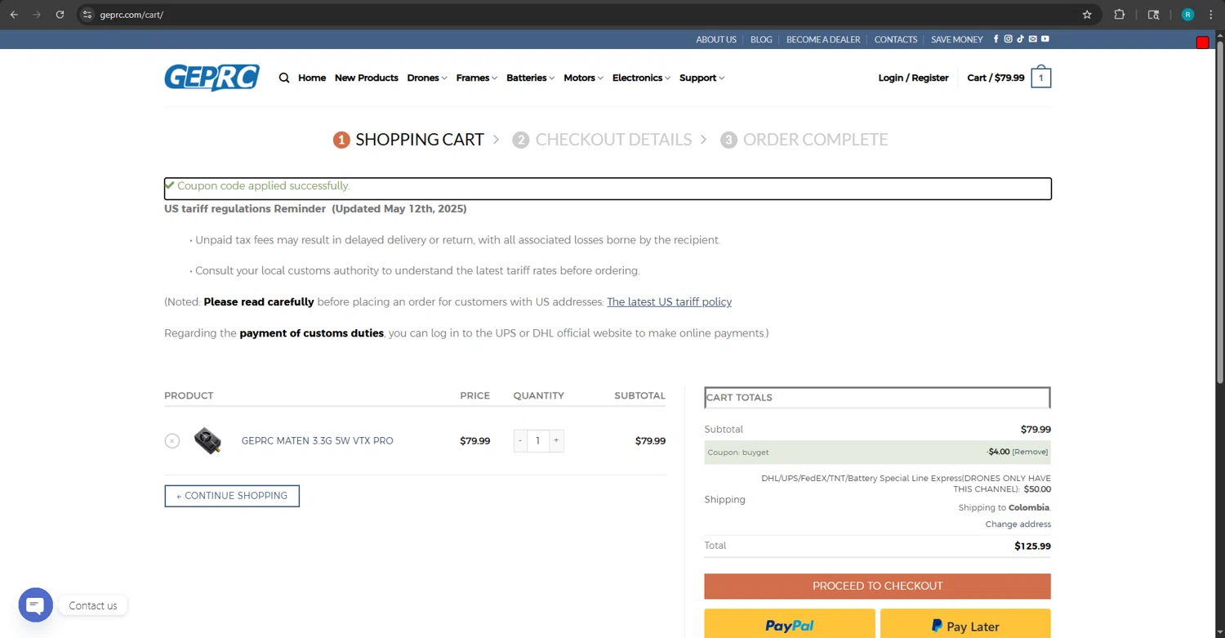Click Change address link
Screen dimensions: 1225x638
[1018, 524]
